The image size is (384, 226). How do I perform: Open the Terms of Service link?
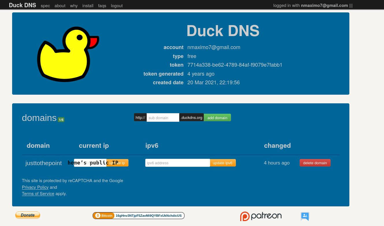pos(38,194)
